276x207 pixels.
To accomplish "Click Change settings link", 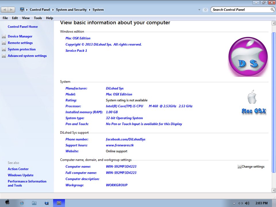I will [x=253, y=166].
